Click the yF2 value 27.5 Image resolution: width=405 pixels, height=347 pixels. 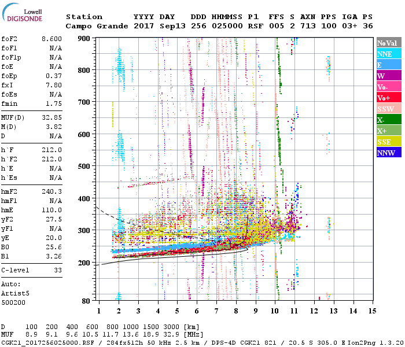point(54,219)
